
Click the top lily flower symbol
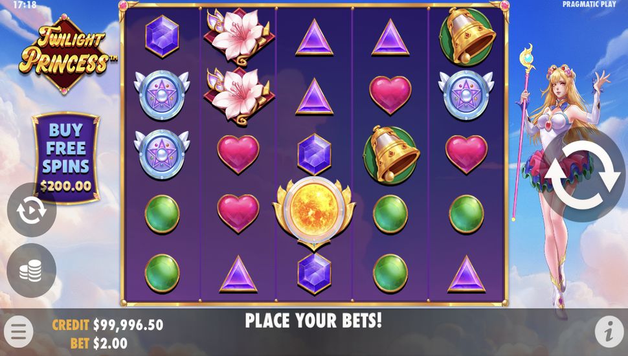(x=239, y=36)
